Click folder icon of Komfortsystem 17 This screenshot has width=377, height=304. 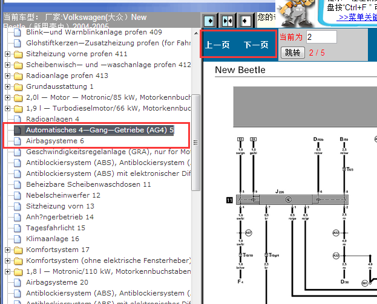point(18,250)
